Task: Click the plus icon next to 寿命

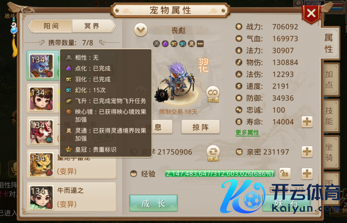Action: [307, 122]
